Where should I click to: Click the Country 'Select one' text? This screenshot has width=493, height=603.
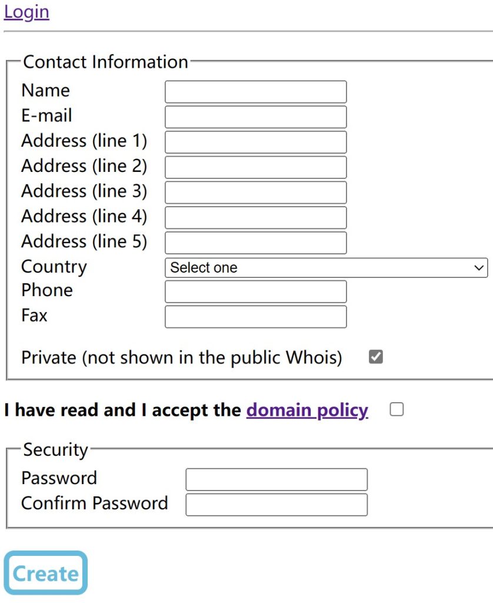[x=204, y=268]
